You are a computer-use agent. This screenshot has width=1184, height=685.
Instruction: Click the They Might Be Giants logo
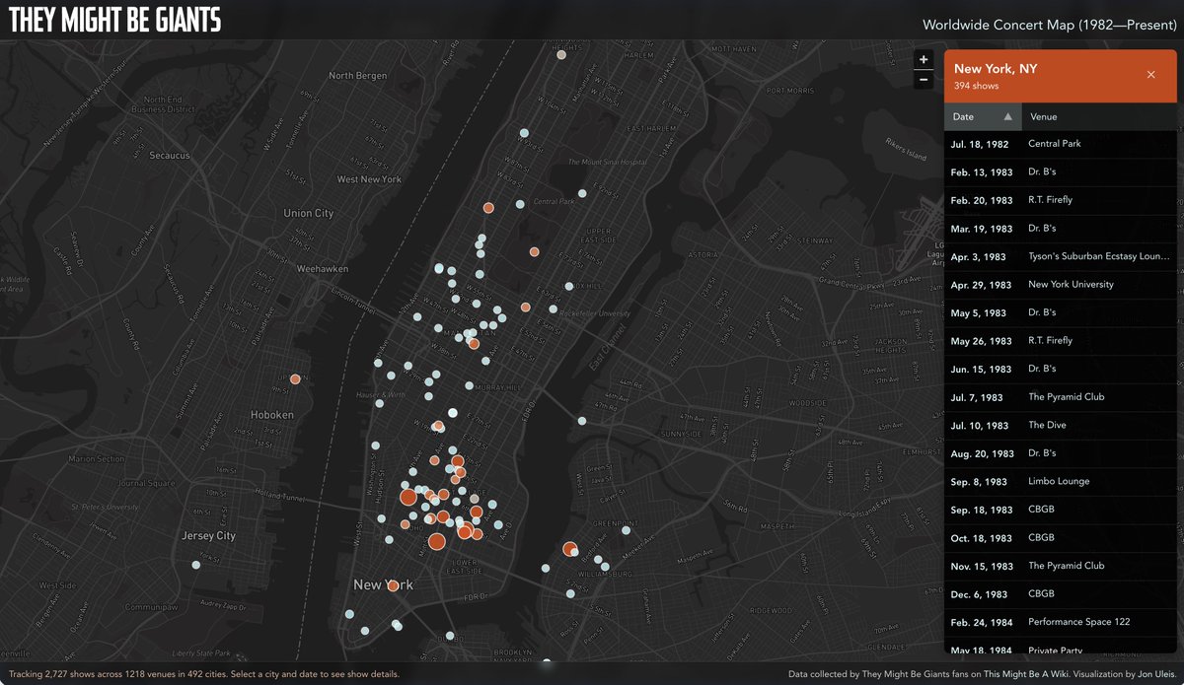(114, 20)
